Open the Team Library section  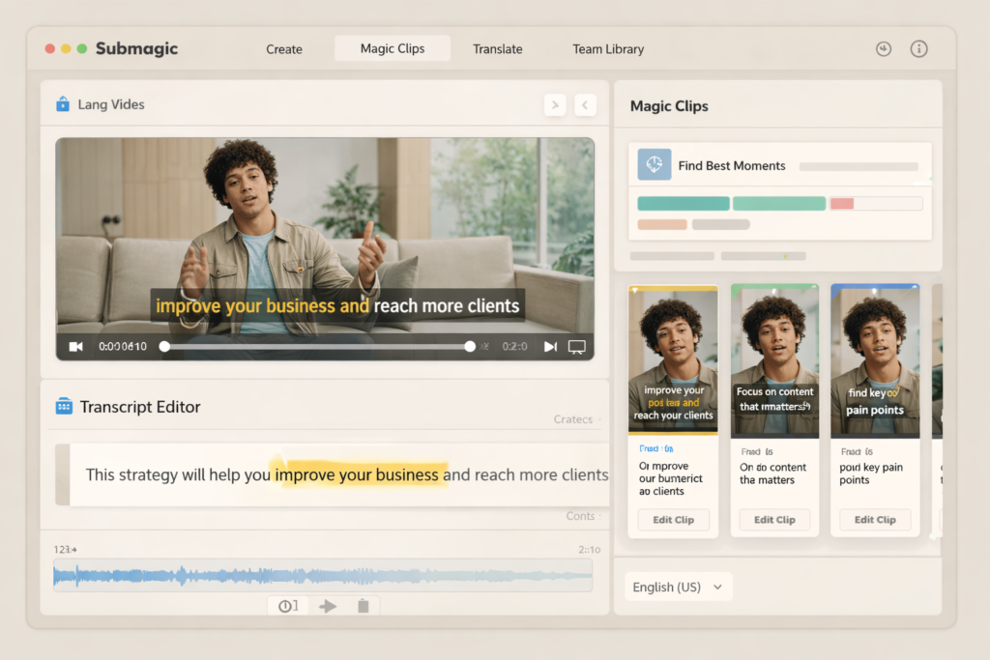(x=608, y=48)
